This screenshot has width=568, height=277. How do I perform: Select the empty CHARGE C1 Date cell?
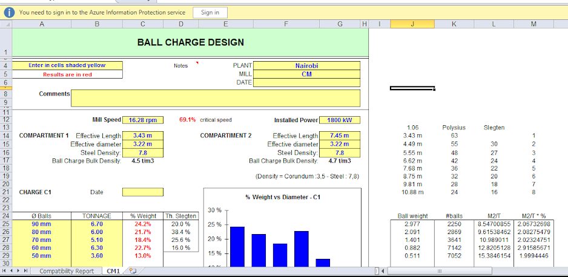142,192
